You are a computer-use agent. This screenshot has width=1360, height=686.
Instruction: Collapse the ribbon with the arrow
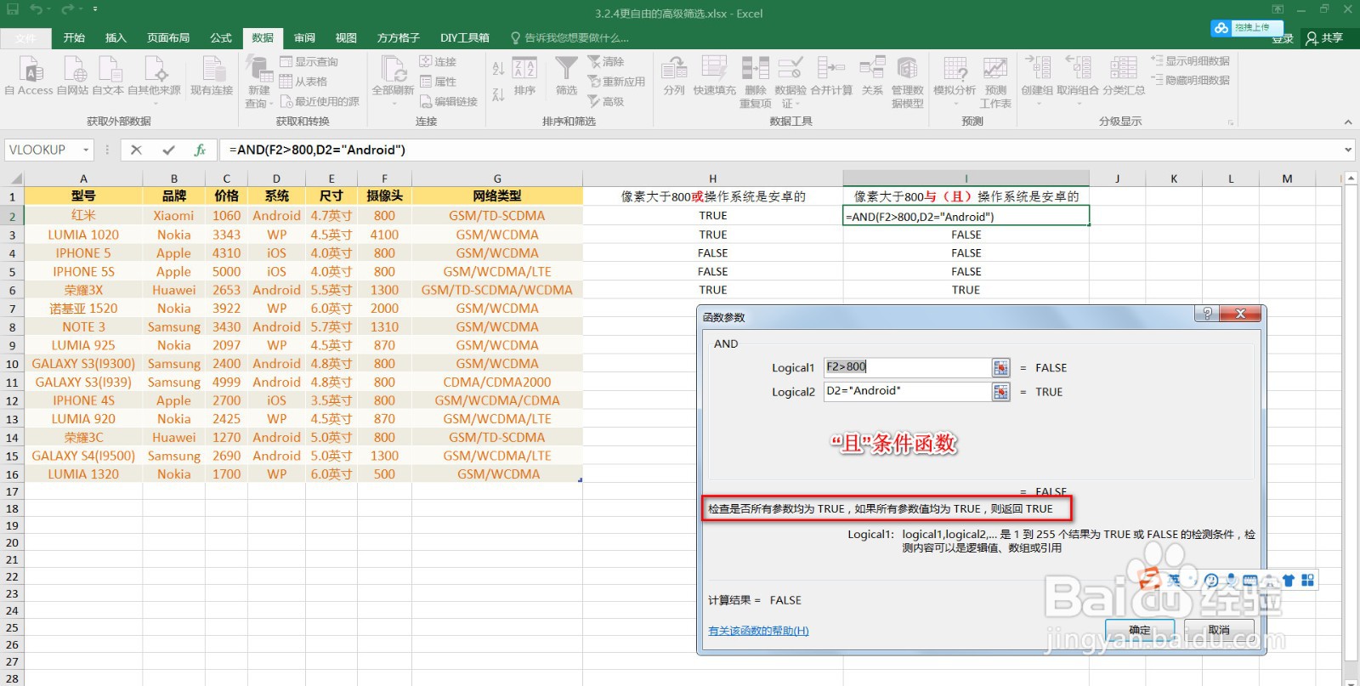1348,122
